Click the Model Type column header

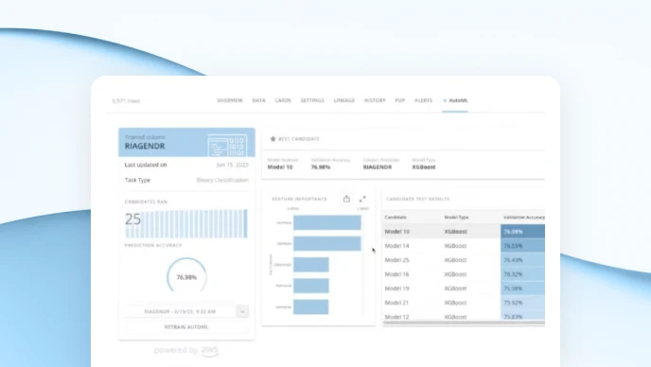[456, 218]
